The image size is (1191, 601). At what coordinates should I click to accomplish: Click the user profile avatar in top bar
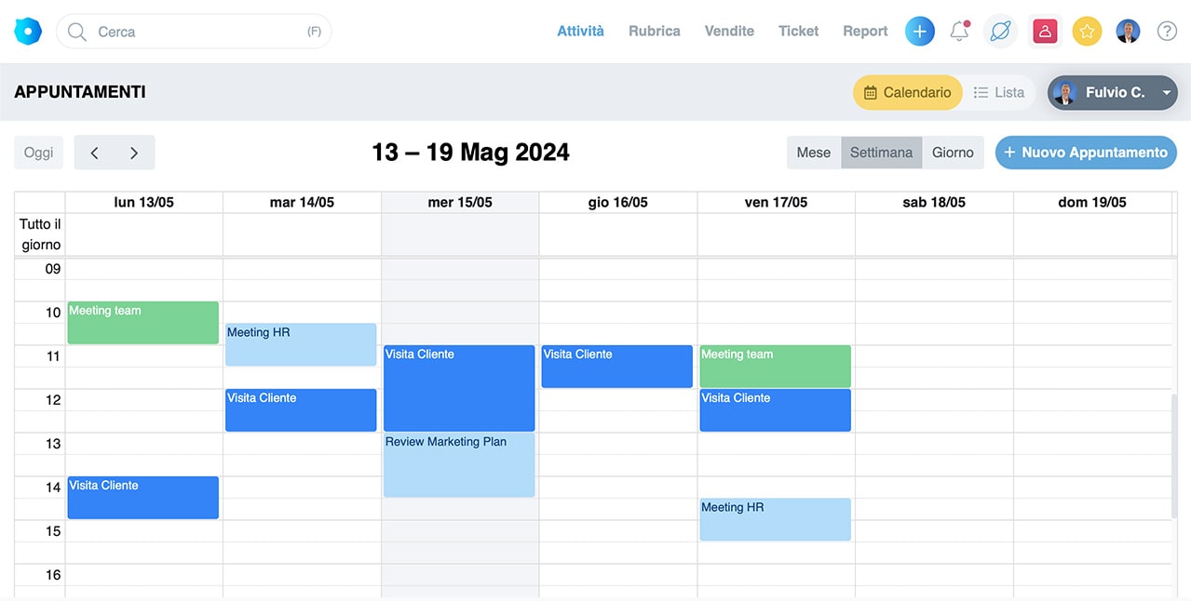1128,32
